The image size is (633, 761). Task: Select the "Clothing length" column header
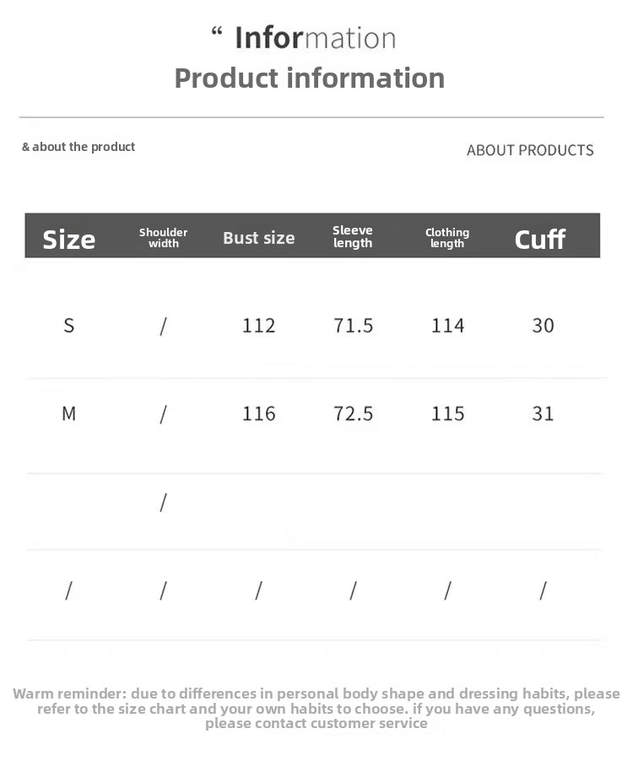point(447,238)
